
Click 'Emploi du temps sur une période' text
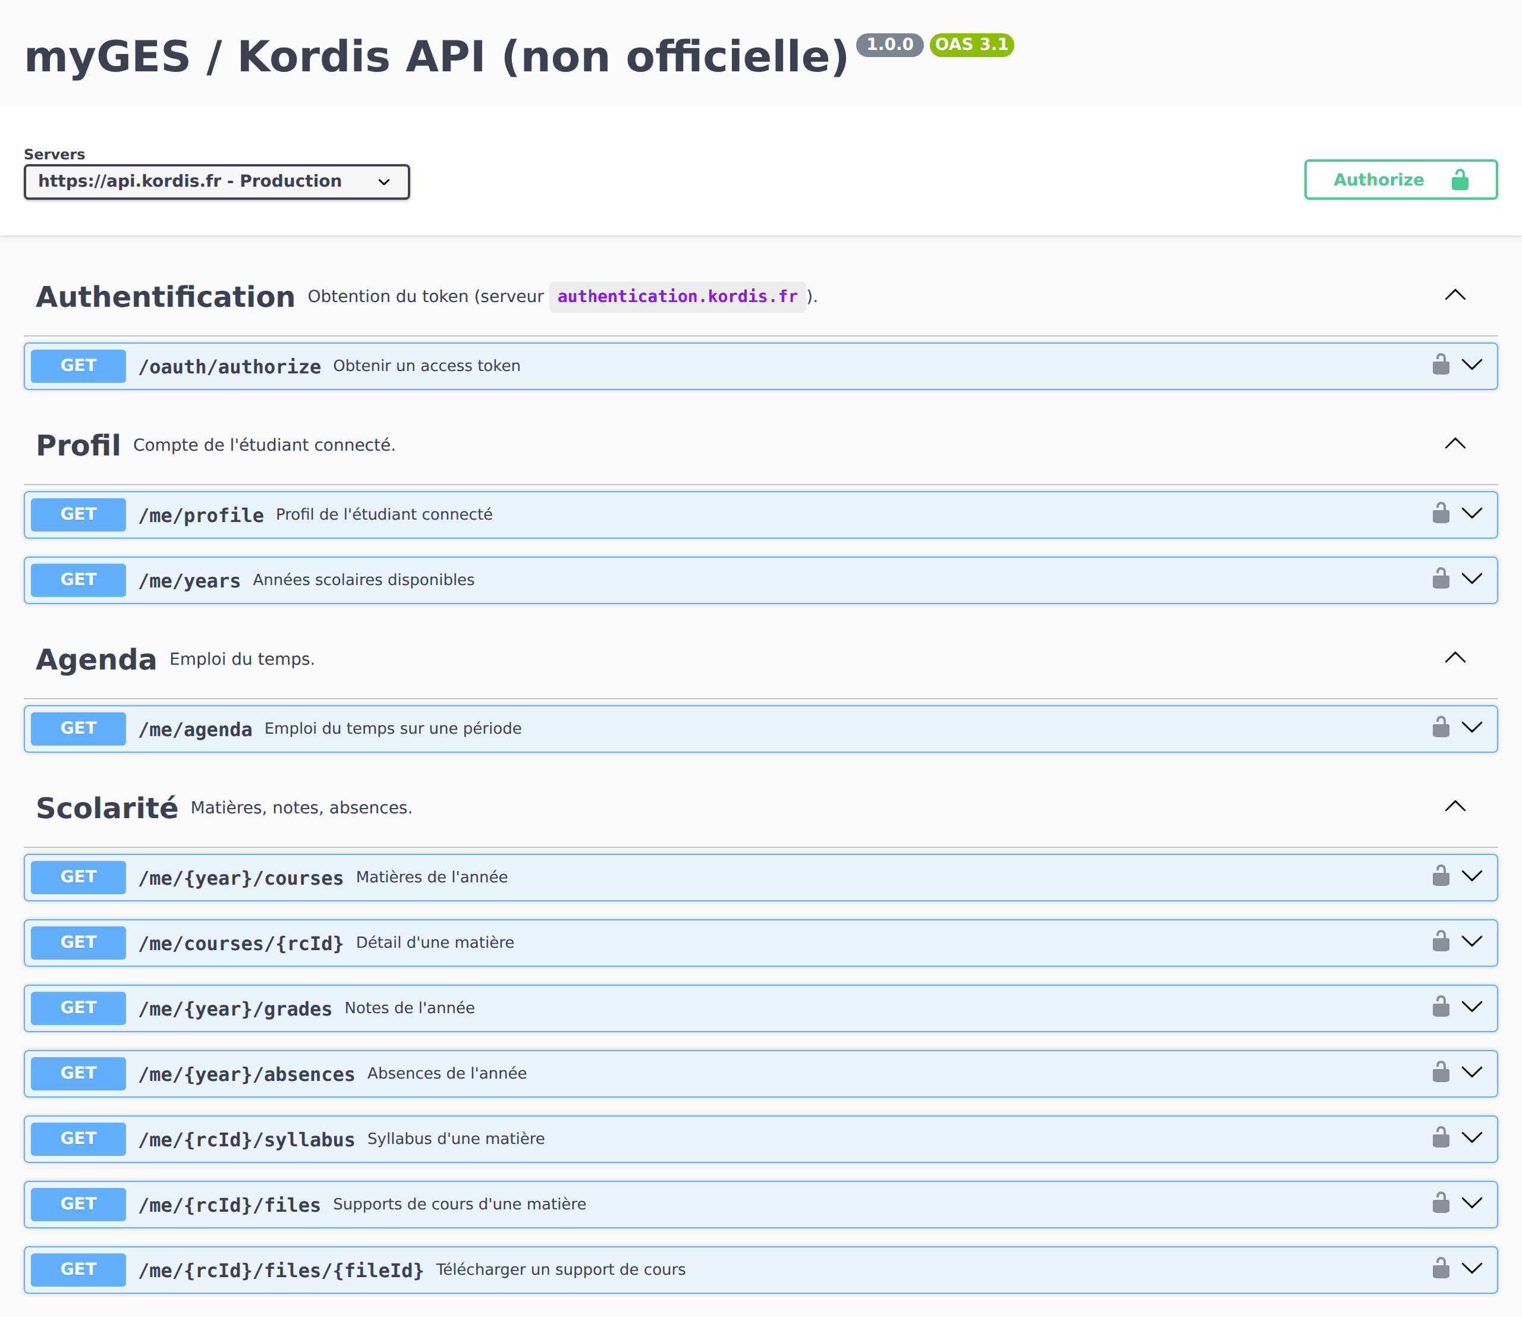(x=393, y=728)
